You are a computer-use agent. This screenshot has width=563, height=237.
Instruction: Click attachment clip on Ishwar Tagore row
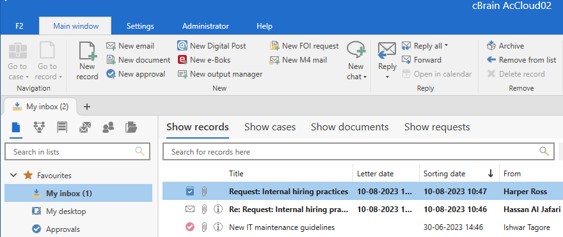click(x=204, y=227)
